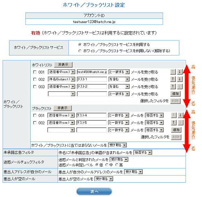The width and height of the screenshot is (202, 197).
Task: Open empty field dropdown in new whitelist row
Action: (61, 94)
